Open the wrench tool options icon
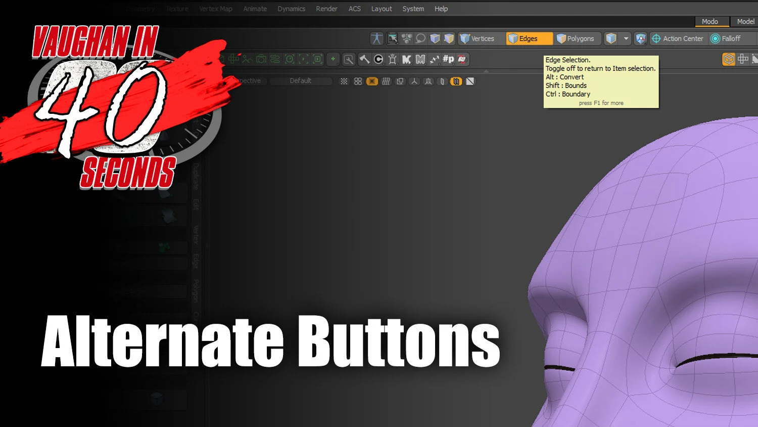Image resolution: width=758 pixels, height=427 pixels. point(349,59)
